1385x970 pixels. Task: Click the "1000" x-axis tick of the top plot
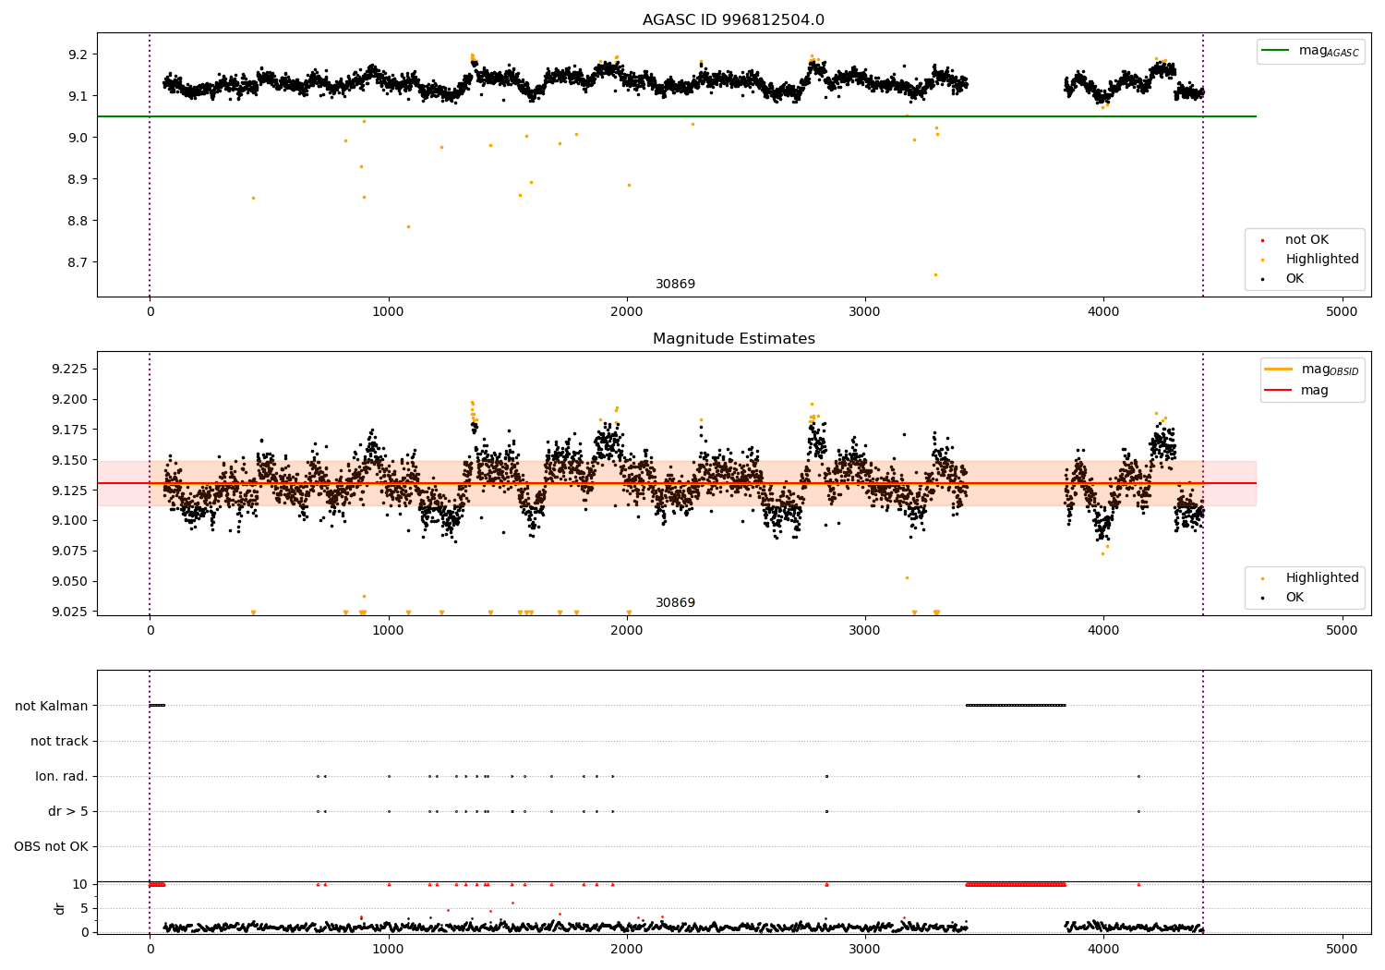point(388,311)
